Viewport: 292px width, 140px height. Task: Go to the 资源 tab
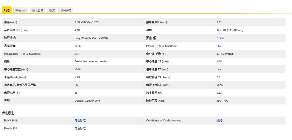[x=52, y=10]
